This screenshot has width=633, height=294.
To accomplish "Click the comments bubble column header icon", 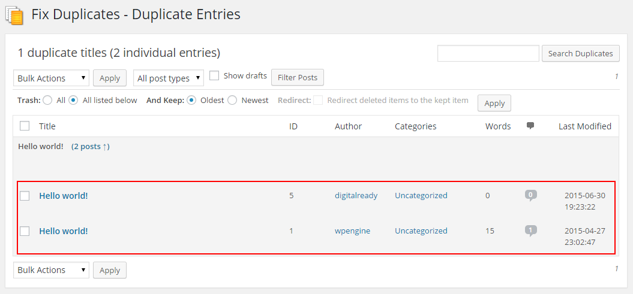I will click(x=530, y=126).
